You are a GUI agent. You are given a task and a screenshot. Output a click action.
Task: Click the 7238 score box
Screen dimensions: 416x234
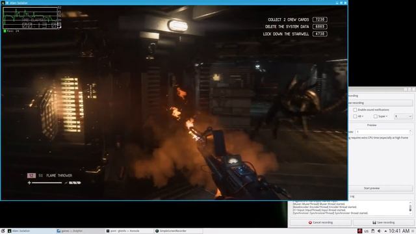click(x=320, y=19)
